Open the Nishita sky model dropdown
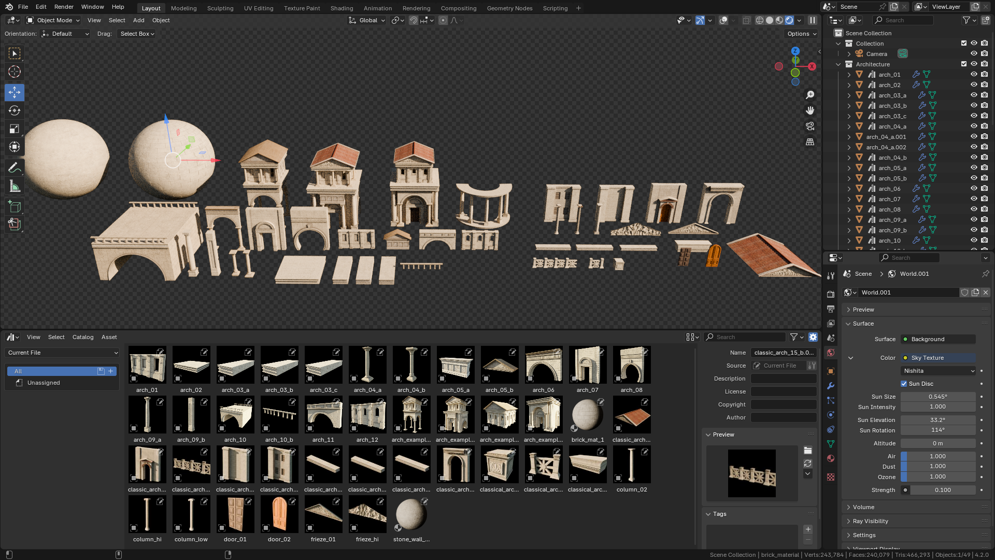Viewport: 995px width, 560px height. (x=937, y=370)
